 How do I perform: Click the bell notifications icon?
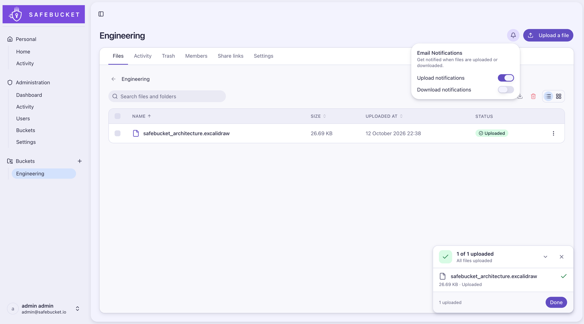click(513, 35)
